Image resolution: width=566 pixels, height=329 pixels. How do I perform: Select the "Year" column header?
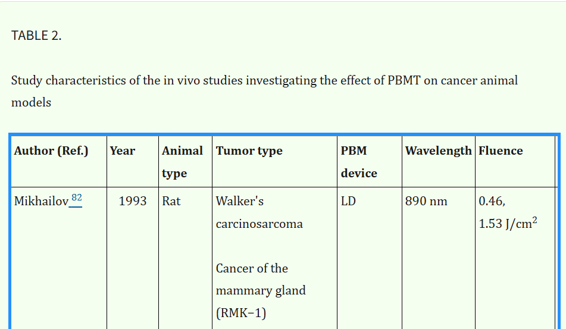(123, 151)
